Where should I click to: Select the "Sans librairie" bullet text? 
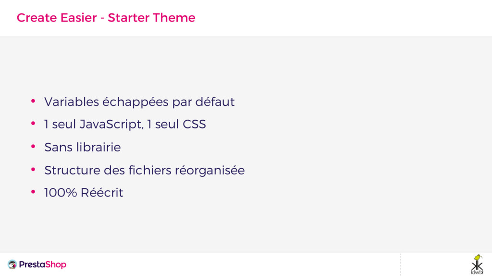pyautogui.click(x=82, y=147)
